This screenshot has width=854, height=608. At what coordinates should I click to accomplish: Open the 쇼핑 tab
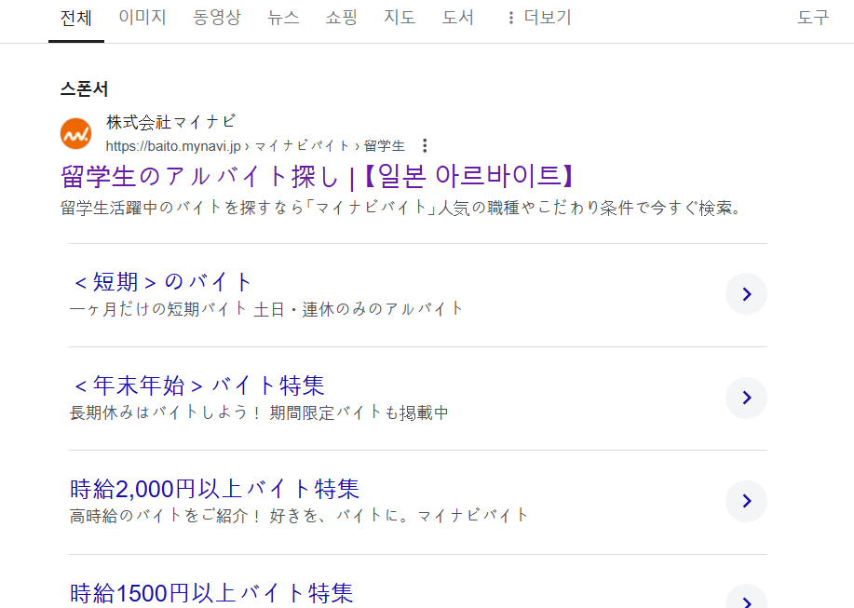tap(342, 18)
